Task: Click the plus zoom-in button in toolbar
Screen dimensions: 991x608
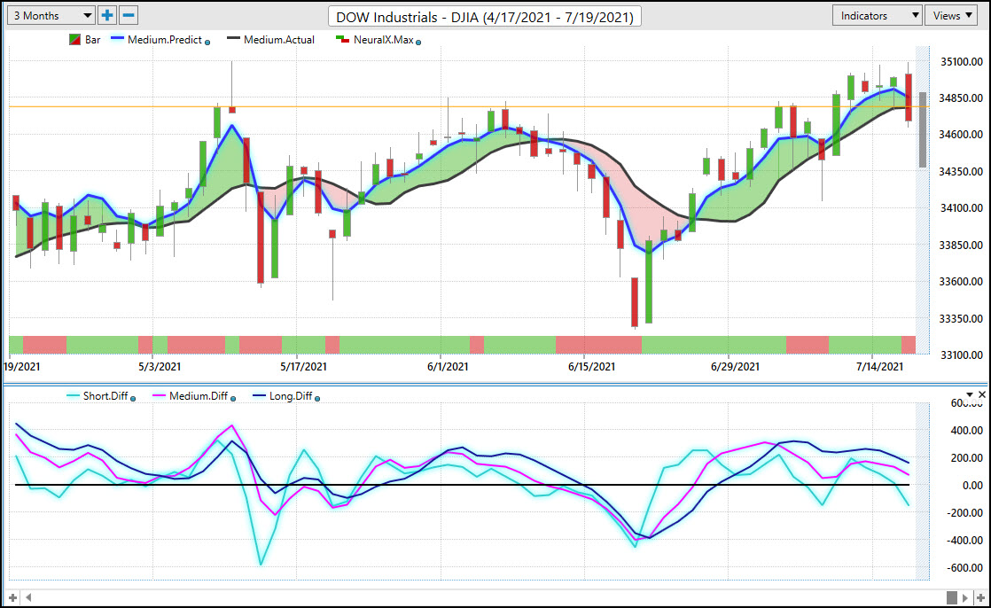Action: [107, 16]
